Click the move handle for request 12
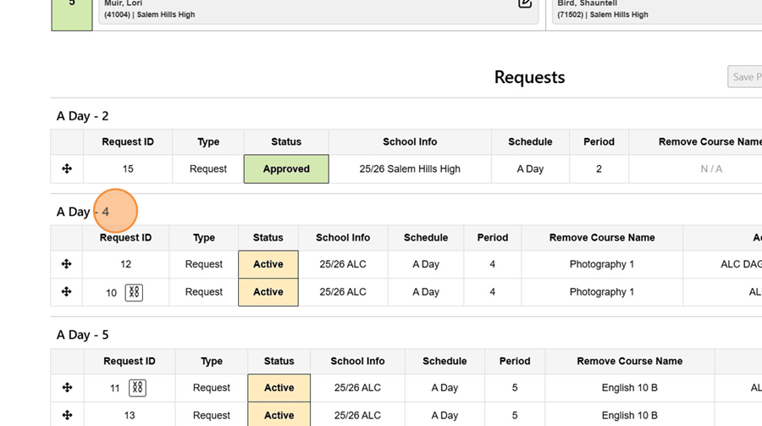This screenshot has height=426, width=762. [66, 264]
